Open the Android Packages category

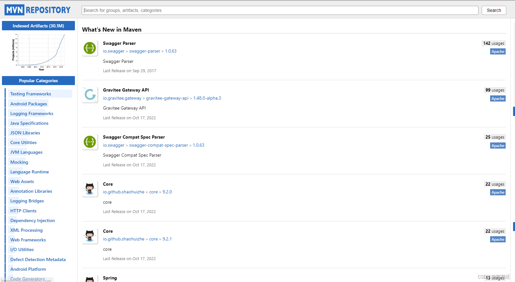(x=29, y=104)
